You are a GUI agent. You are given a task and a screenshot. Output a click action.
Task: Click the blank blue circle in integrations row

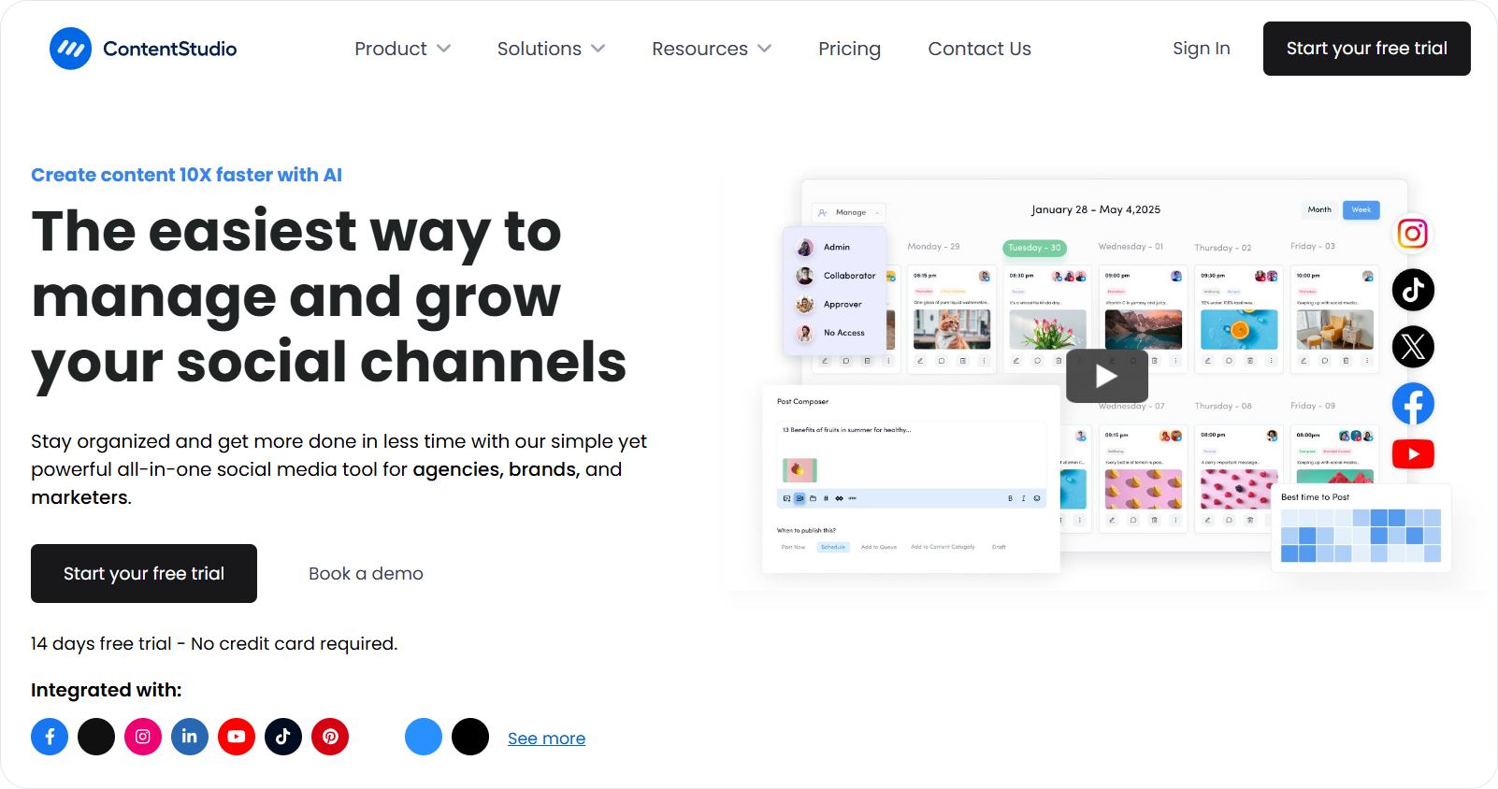tap(424, 737)
